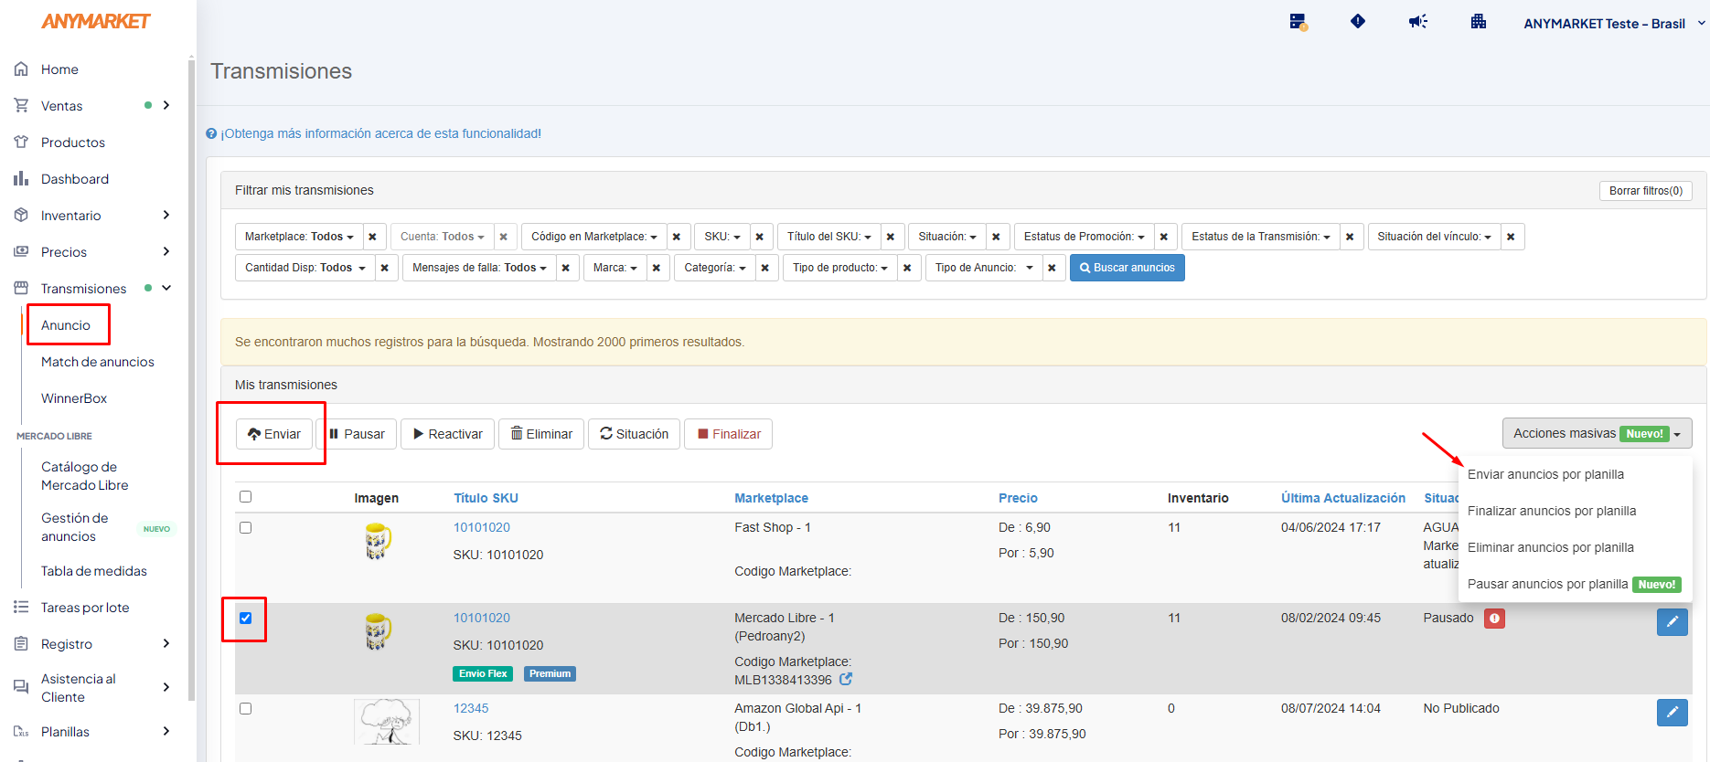Open WinnerBox in the sidebar
Viewport: 1710px width, 762px height.
pyautogui.click(x=74, y=398)
